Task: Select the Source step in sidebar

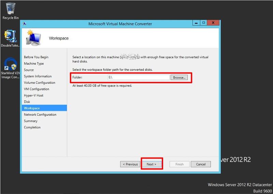Action: 29,70
